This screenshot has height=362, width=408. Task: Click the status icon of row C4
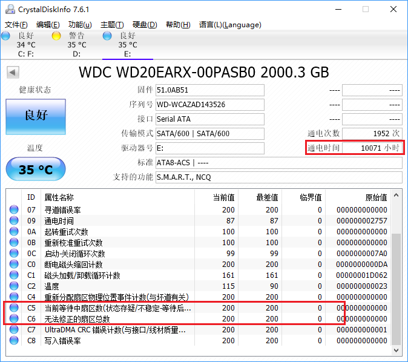[x=14, y=297]
